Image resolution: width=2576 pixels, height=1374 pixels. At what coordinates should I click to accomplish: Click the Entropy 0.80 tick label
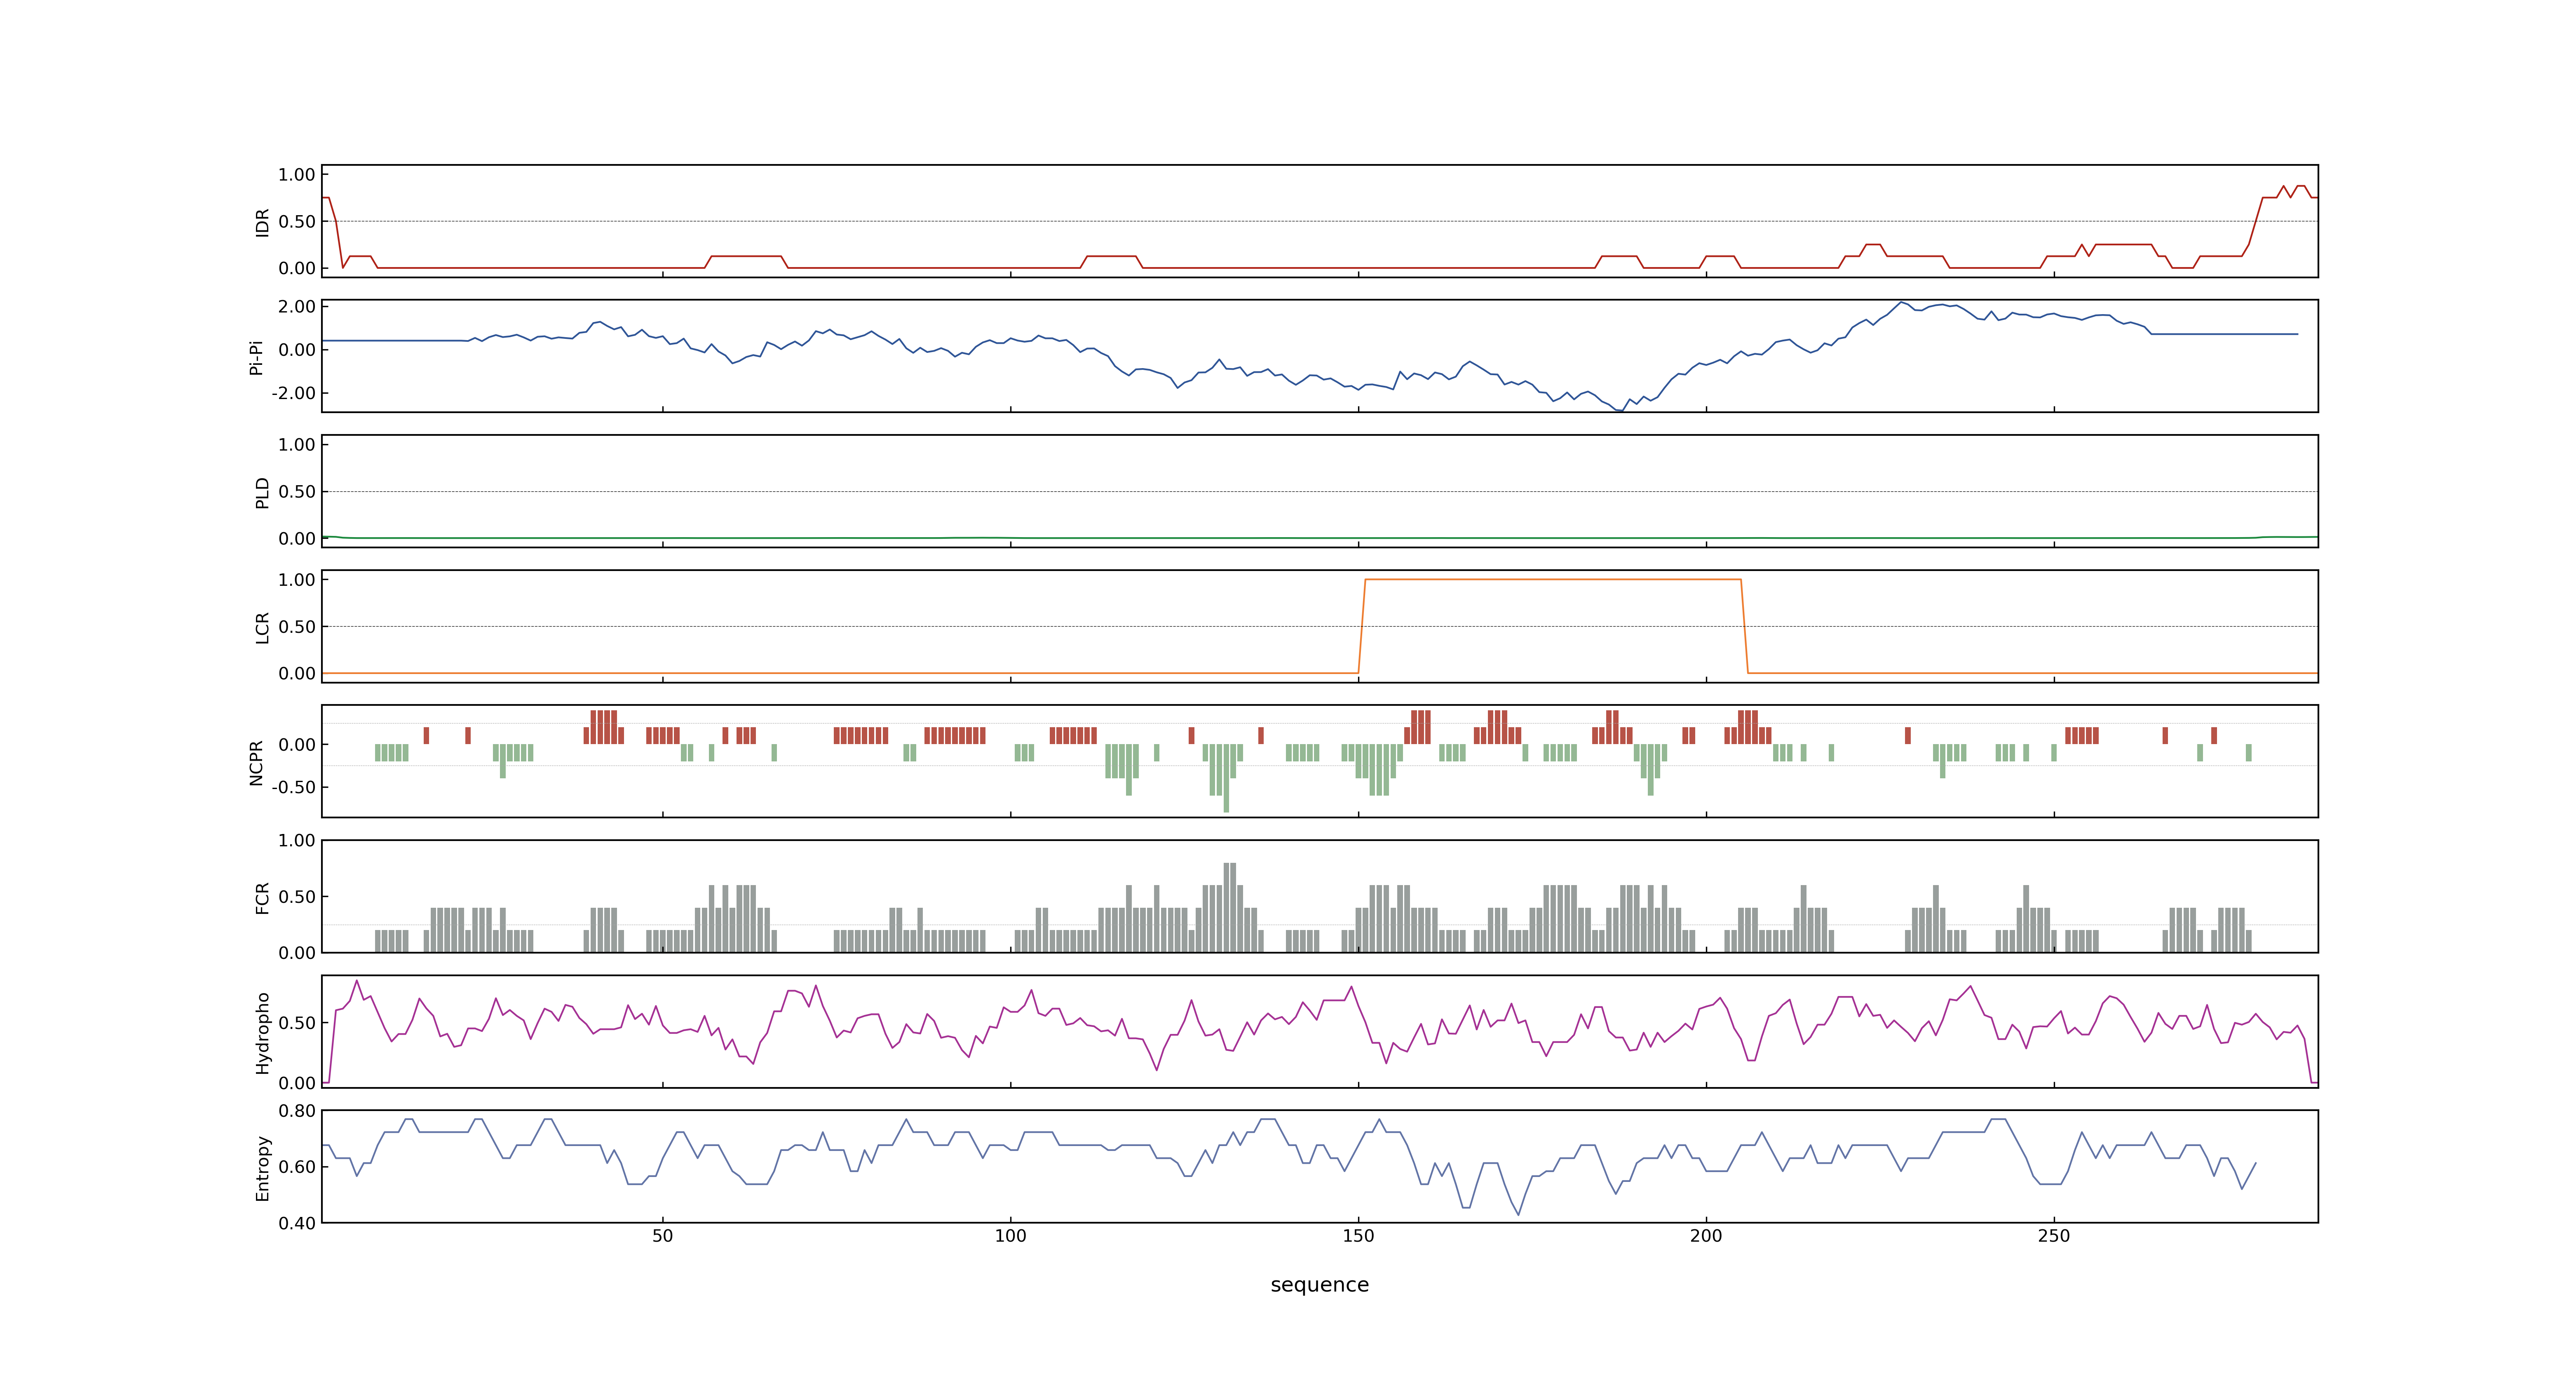click(297, 1111)
